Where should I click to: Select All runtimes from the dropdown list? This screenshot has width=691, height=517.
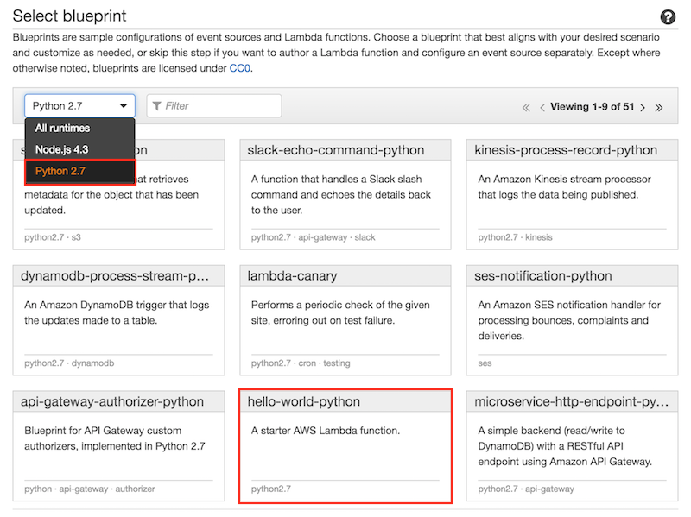pos(79,128)
